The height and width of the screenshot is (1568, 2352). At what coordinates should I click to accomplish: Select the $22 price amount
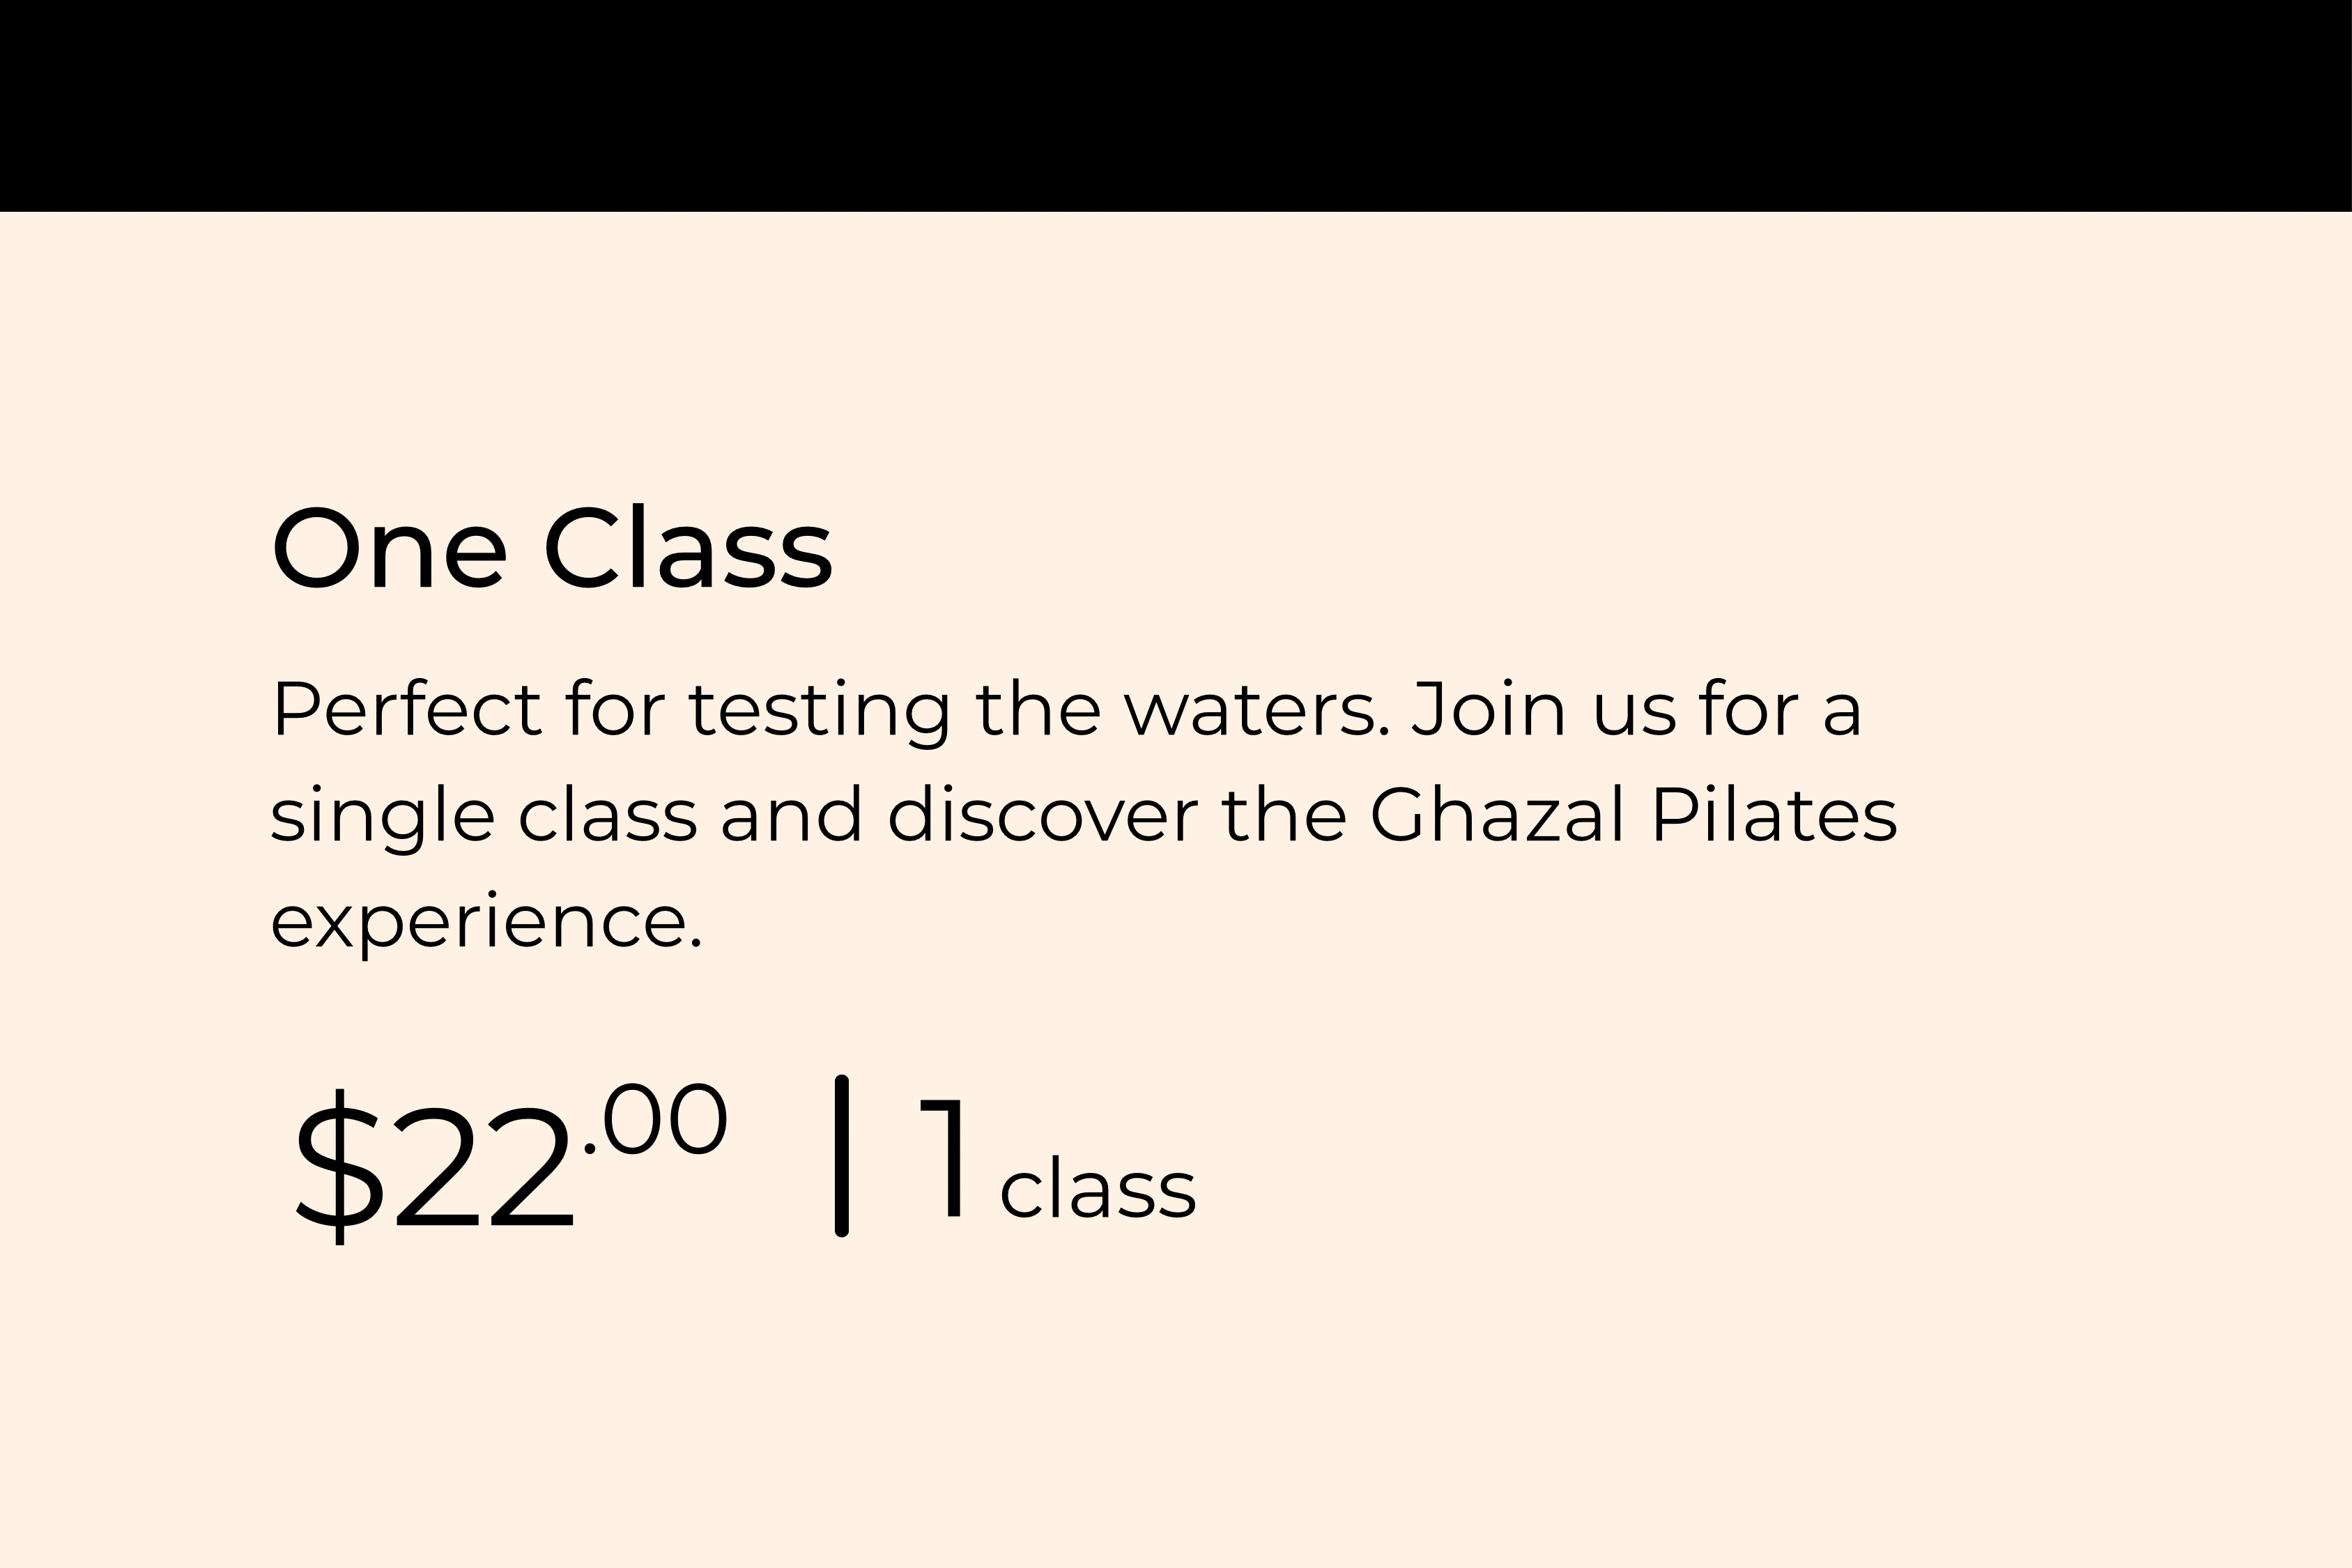point(435,1165)
